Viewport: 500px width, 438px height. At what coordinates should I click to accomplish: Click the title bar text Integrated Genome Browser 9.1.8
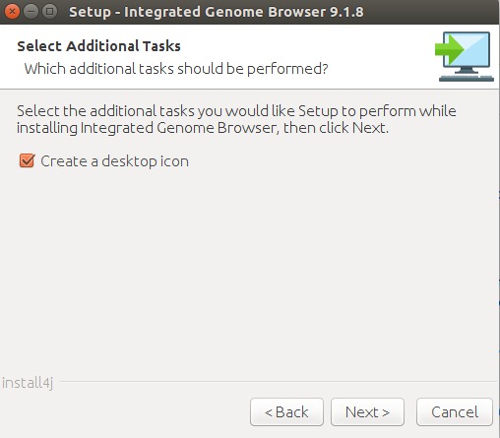[x=243, y=12]
